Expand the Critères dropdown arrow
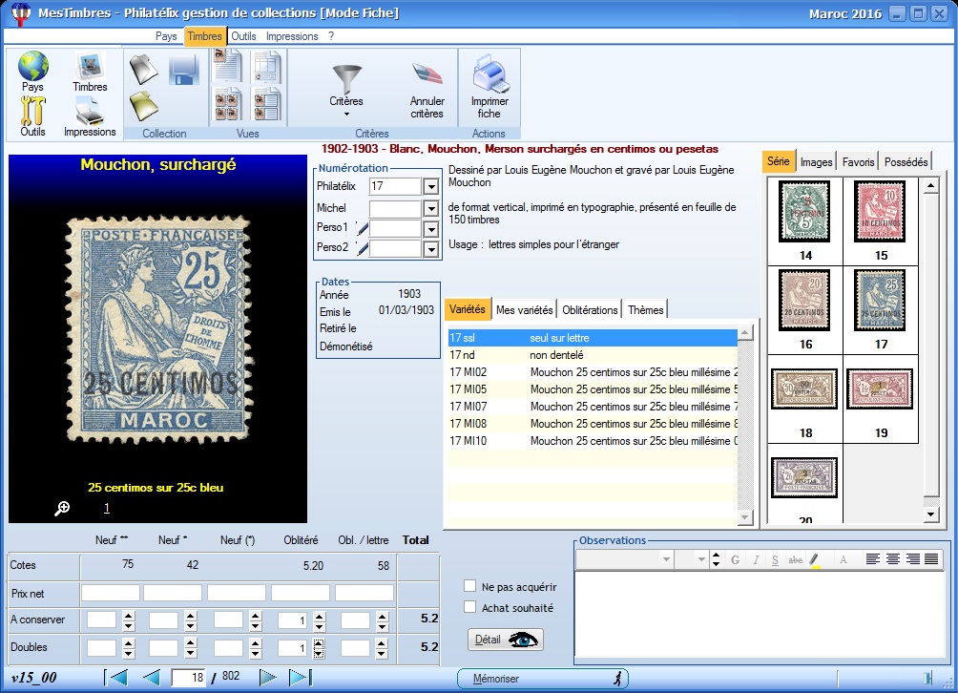 346,115
